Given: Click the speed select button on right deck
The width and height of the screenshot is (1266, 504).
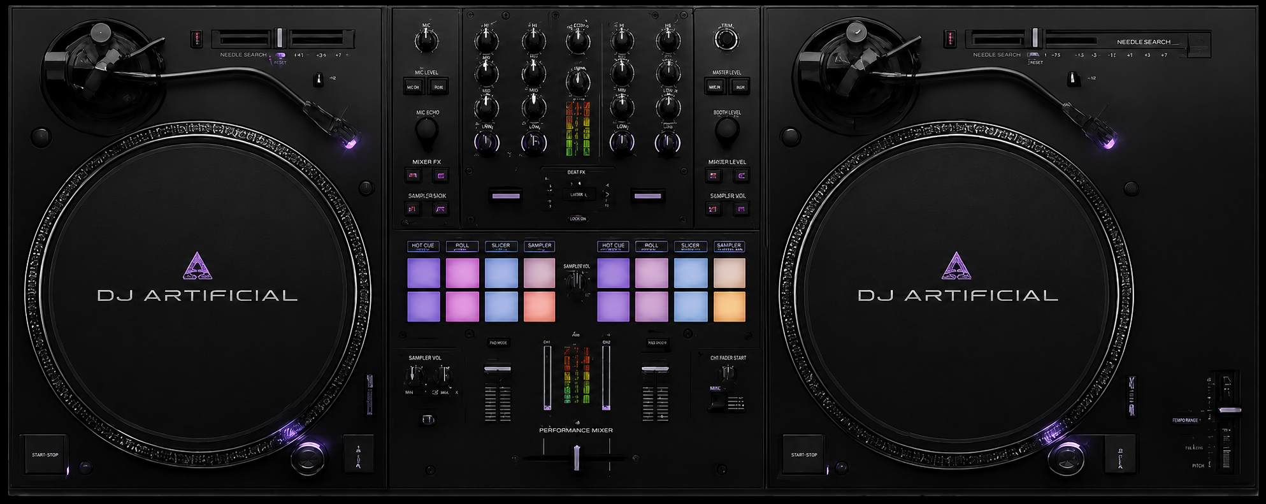Looking at the screenshot, I should [x=1120, y=454].
